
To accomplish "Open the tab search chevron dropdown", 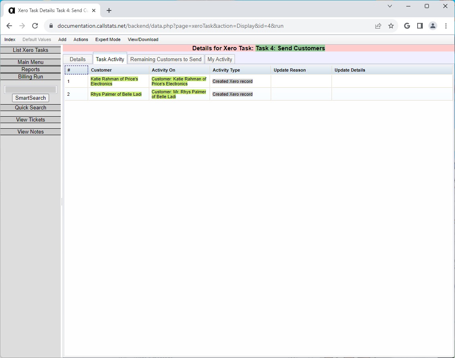I will 389,6.
